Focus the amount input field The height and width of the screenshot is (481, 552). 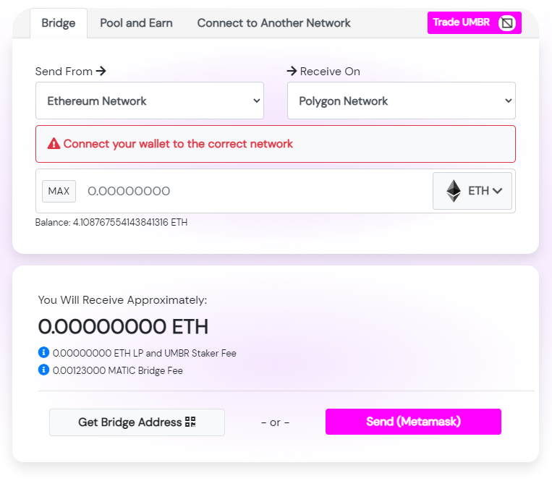pyautogui.click(x=253, y=191)
